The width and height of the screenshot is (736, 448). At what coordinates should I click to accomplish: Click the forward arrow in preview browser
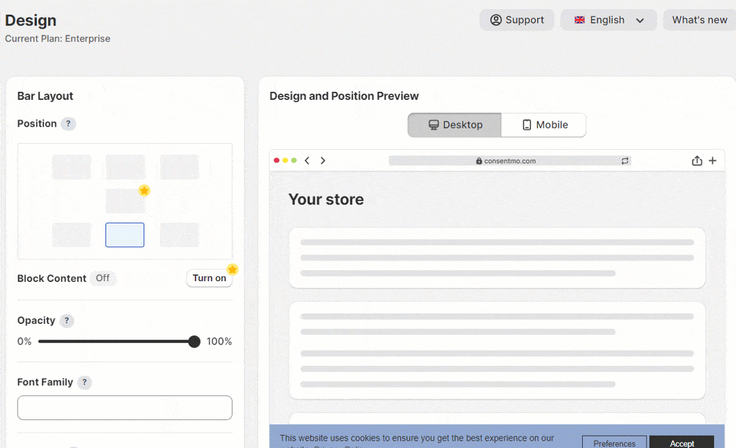(x=323, y=161)
